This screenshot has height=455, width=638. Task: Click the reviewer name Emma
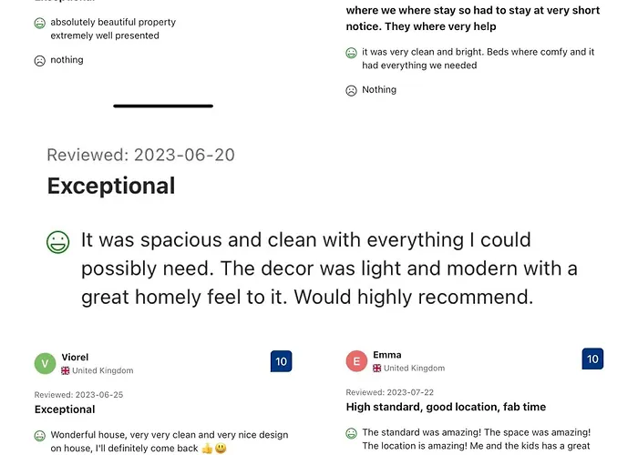(387, 355)
